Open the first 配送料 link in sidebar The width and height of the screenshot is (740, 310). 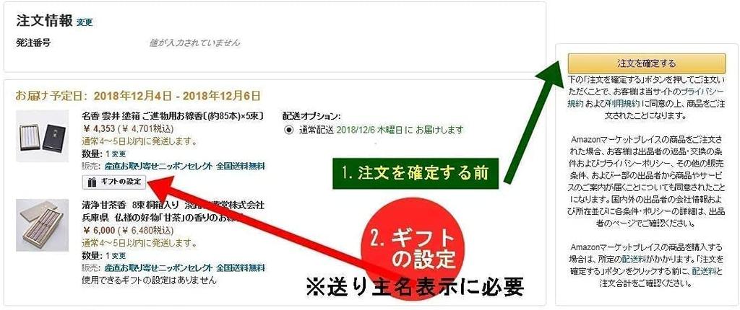(632, 259)
